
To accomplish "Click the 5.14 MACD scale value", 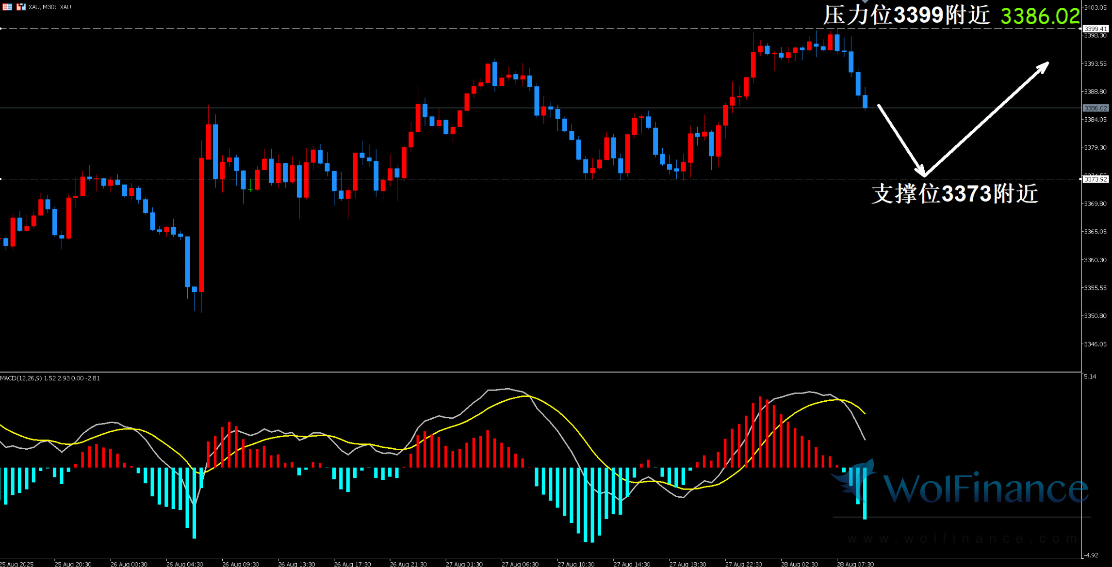I will point(1090,377).
